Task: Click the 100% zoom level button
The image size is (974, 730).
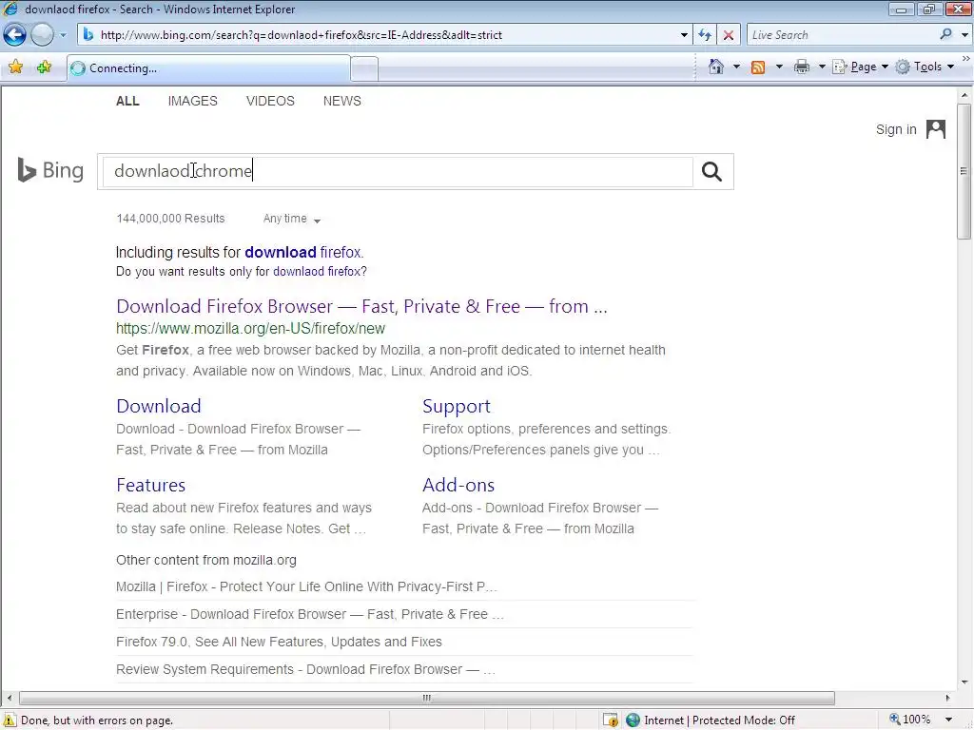Action: tap(910, 720)
